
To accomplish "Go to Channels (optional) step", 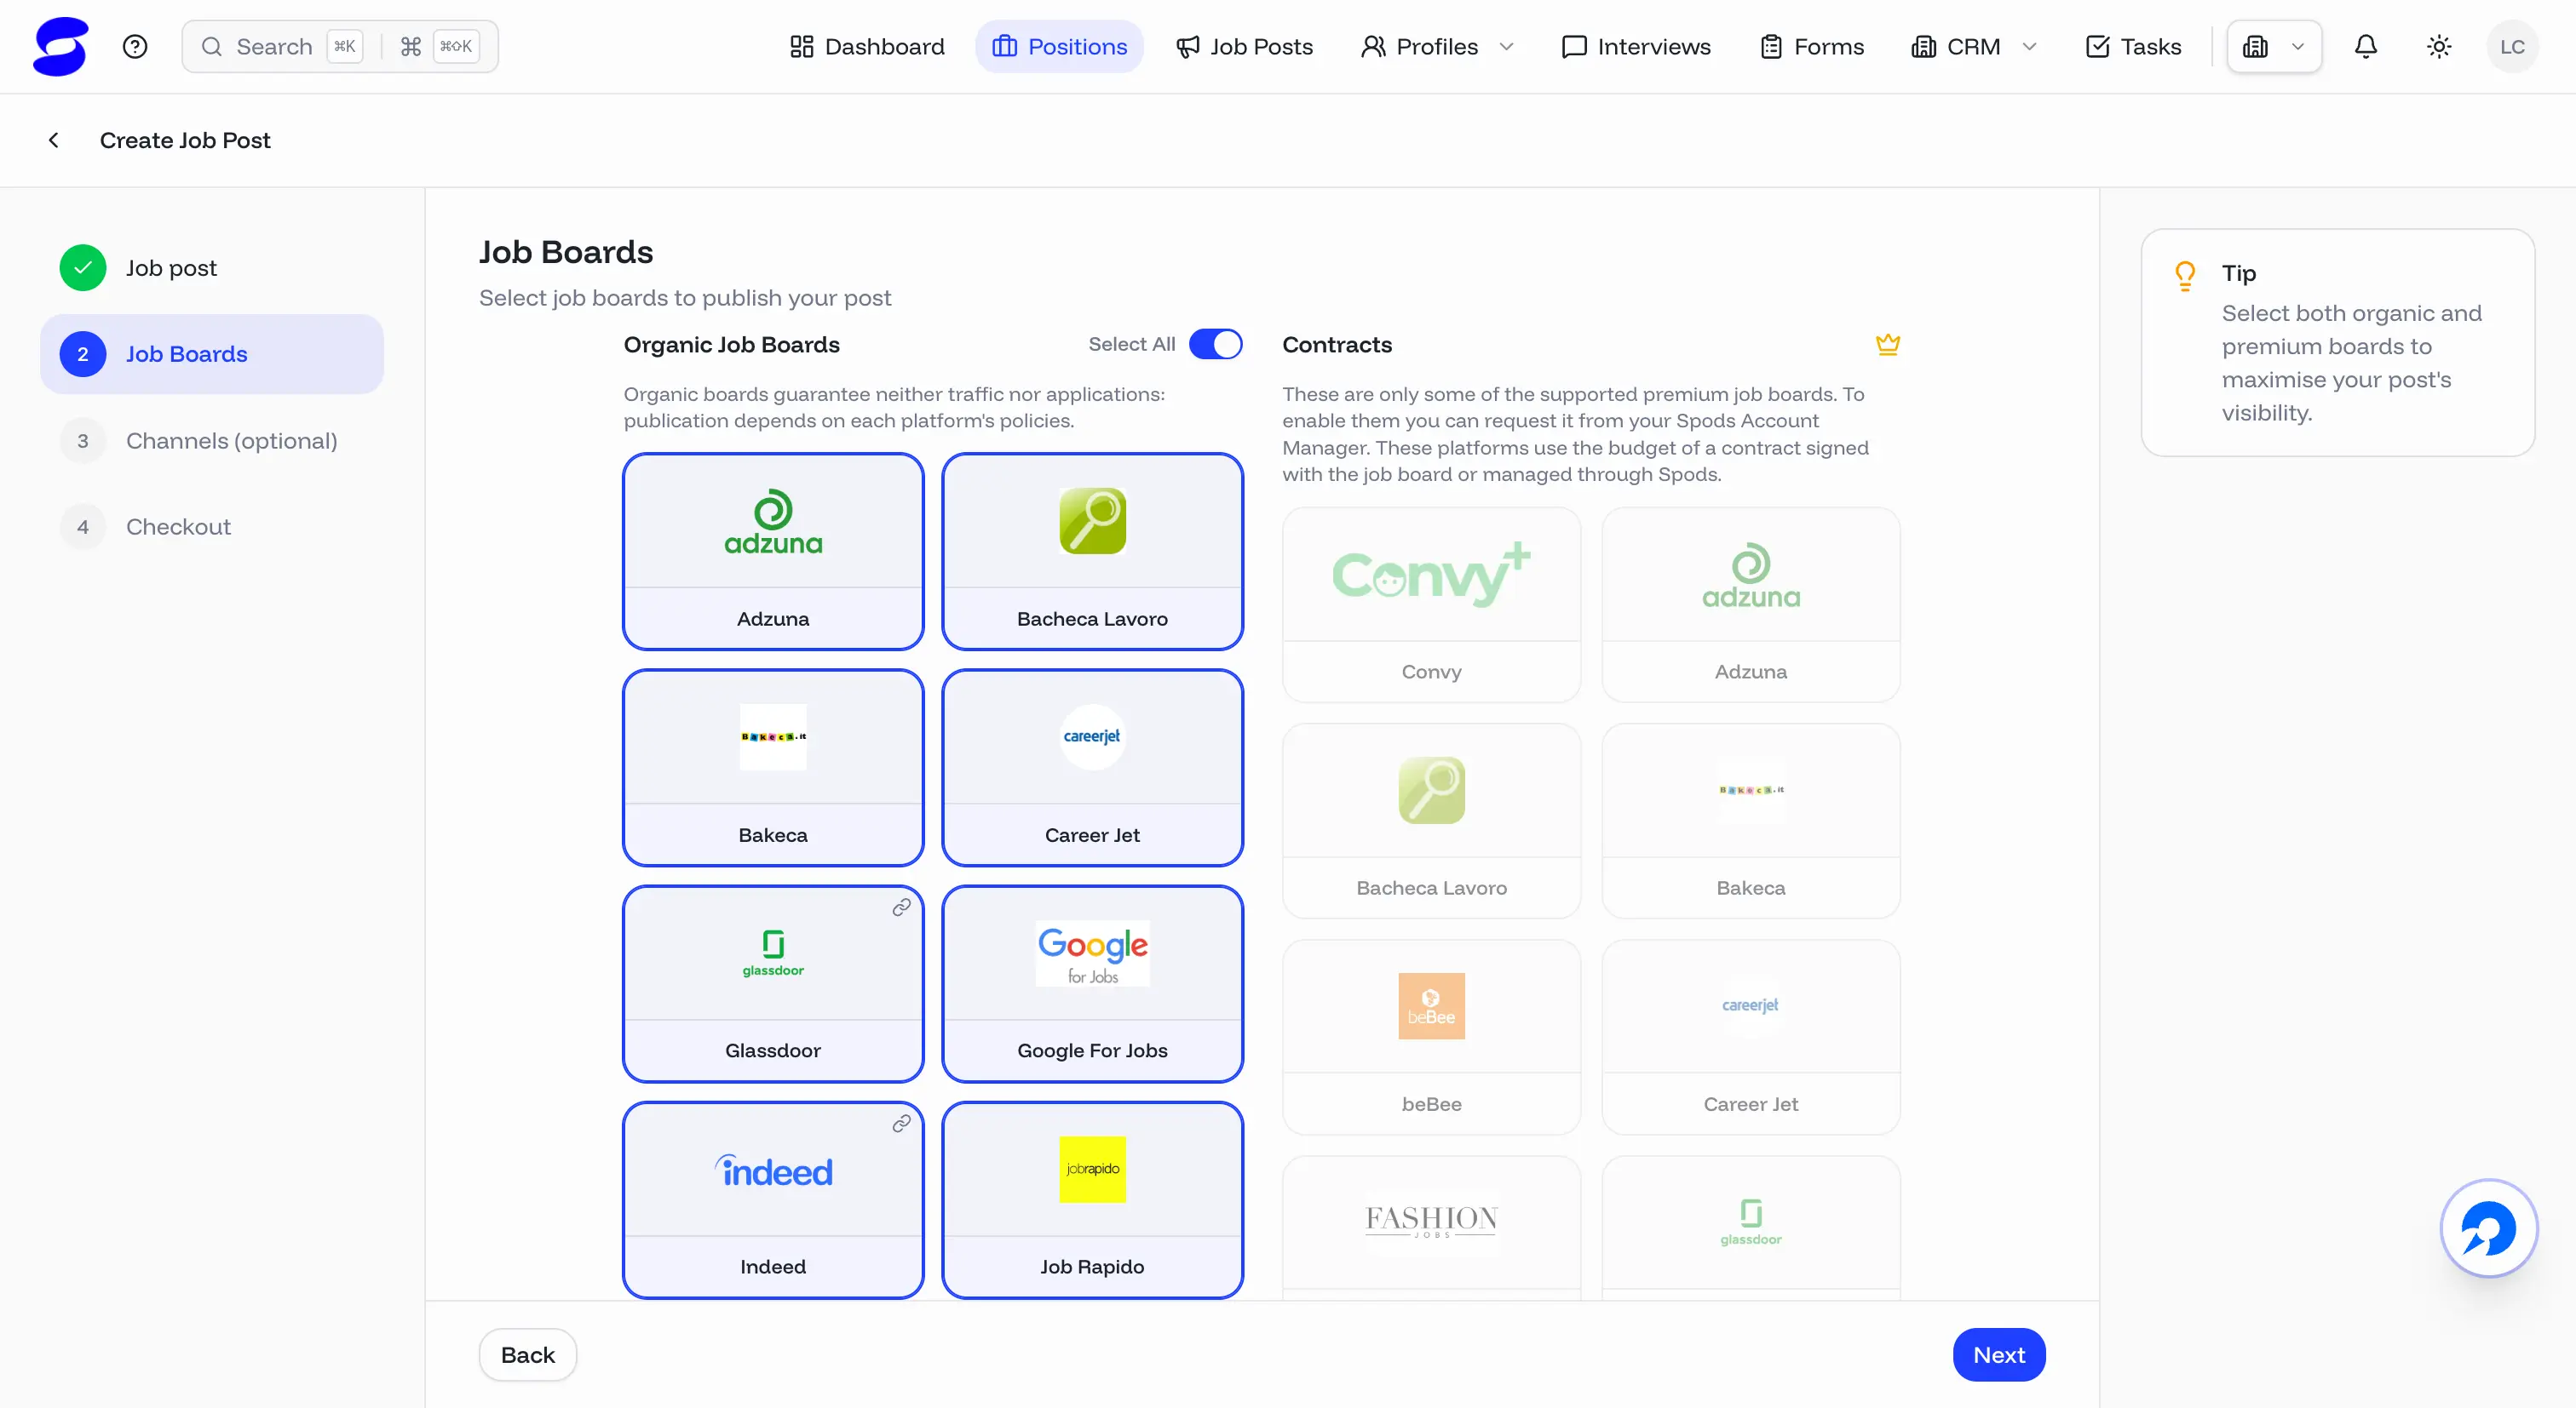I will [212, 441].
